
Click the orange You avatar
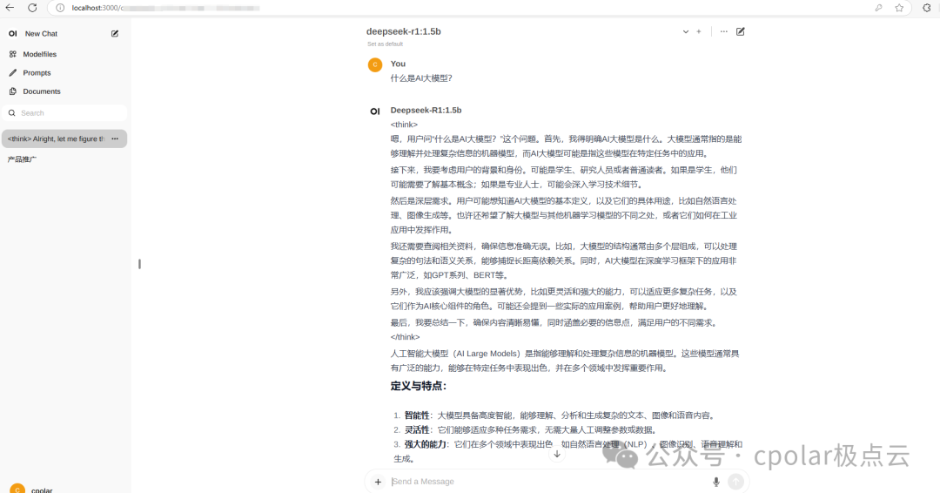[375, 64]
